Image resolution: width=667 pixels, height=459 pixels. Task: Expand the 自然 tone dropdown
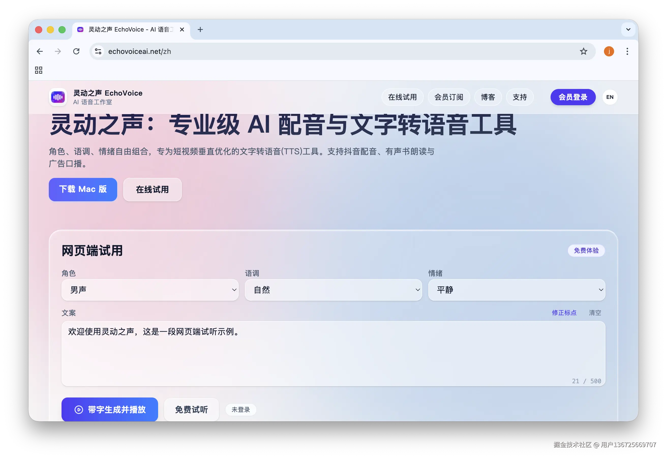click(x=333, y=290)
